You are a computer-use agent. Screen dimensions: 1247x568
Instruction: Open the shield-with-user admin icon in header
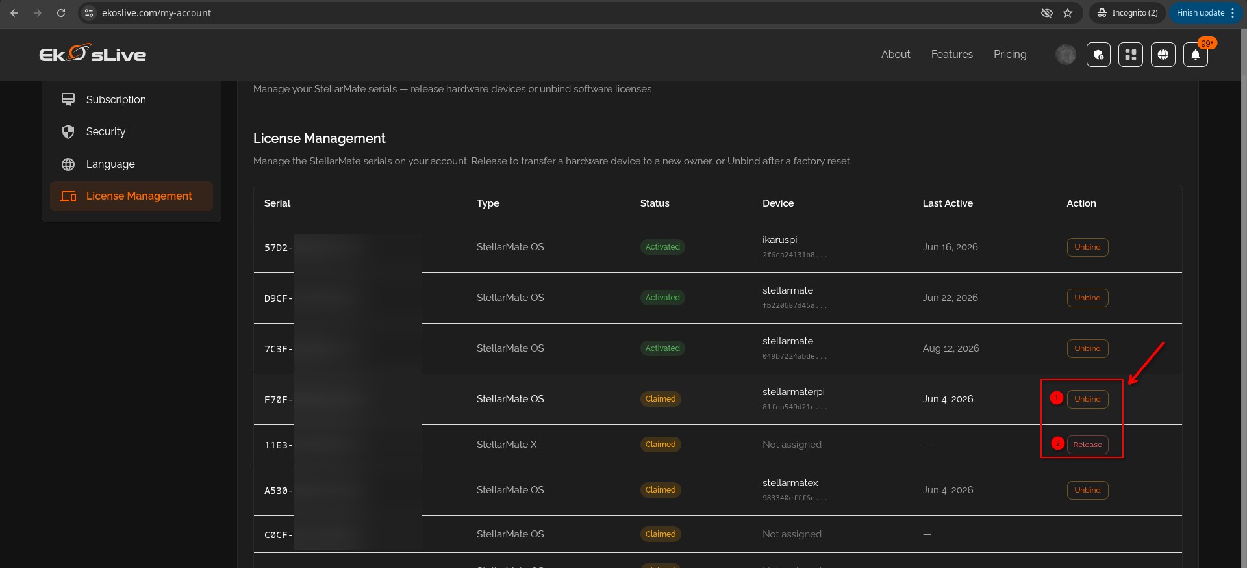point(1098,55)
